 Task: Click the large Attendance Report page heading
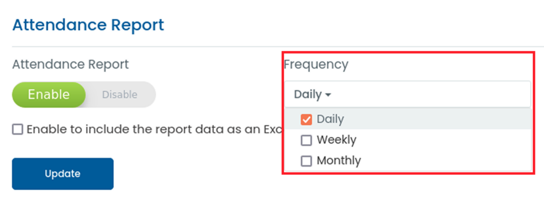88,25
